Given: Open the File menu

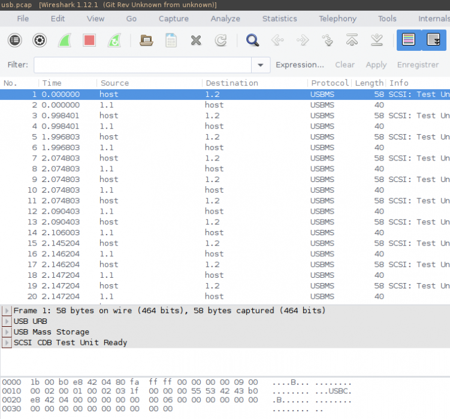Looking at the screenshot, I should [23, 19].
